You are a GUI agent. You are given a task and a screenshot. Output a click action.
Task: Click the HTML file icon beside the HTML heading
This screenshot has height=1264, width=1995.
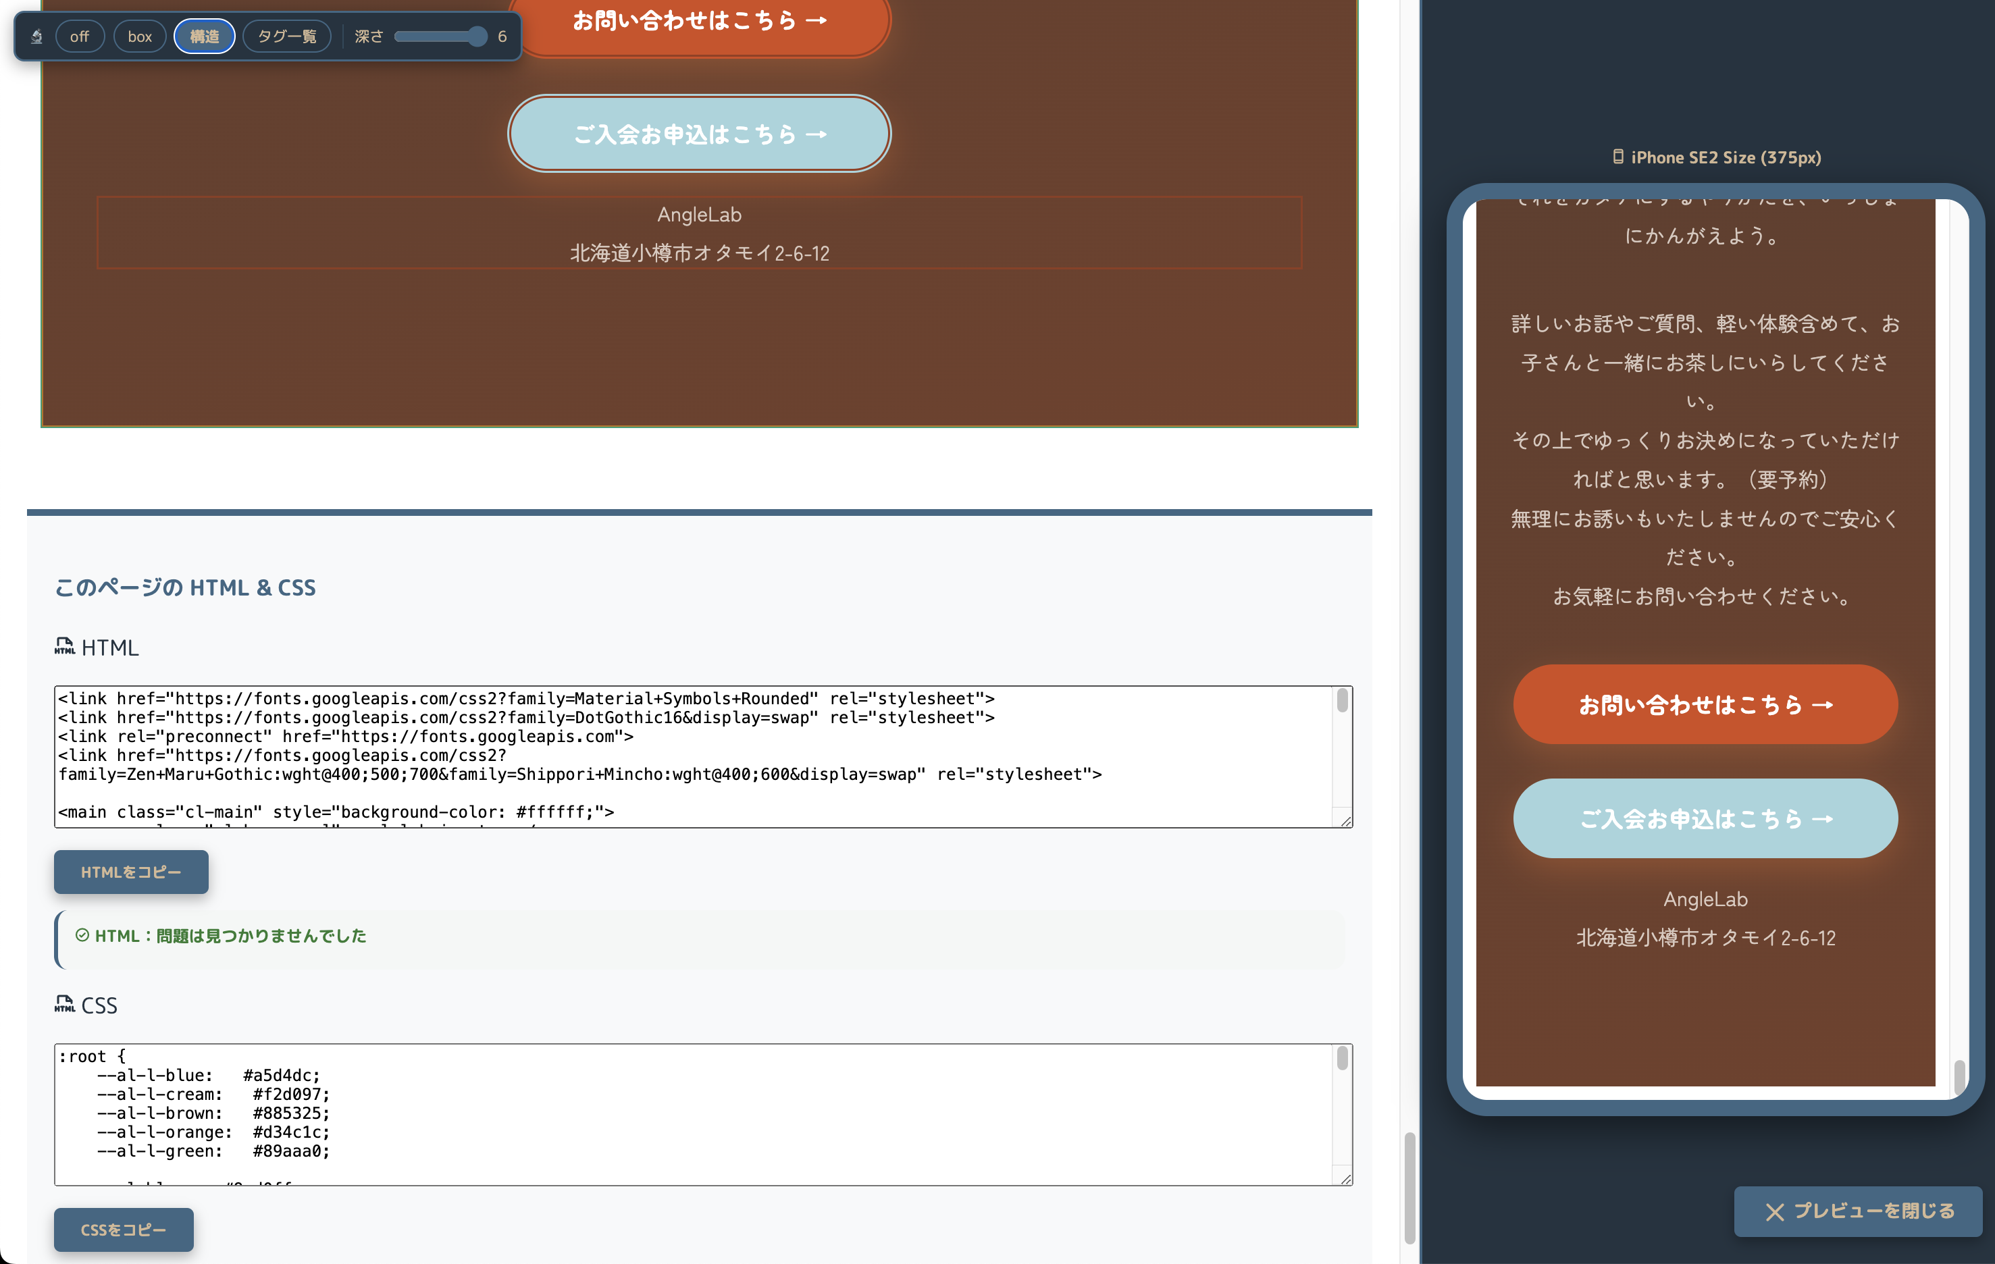tap(65, 647)
